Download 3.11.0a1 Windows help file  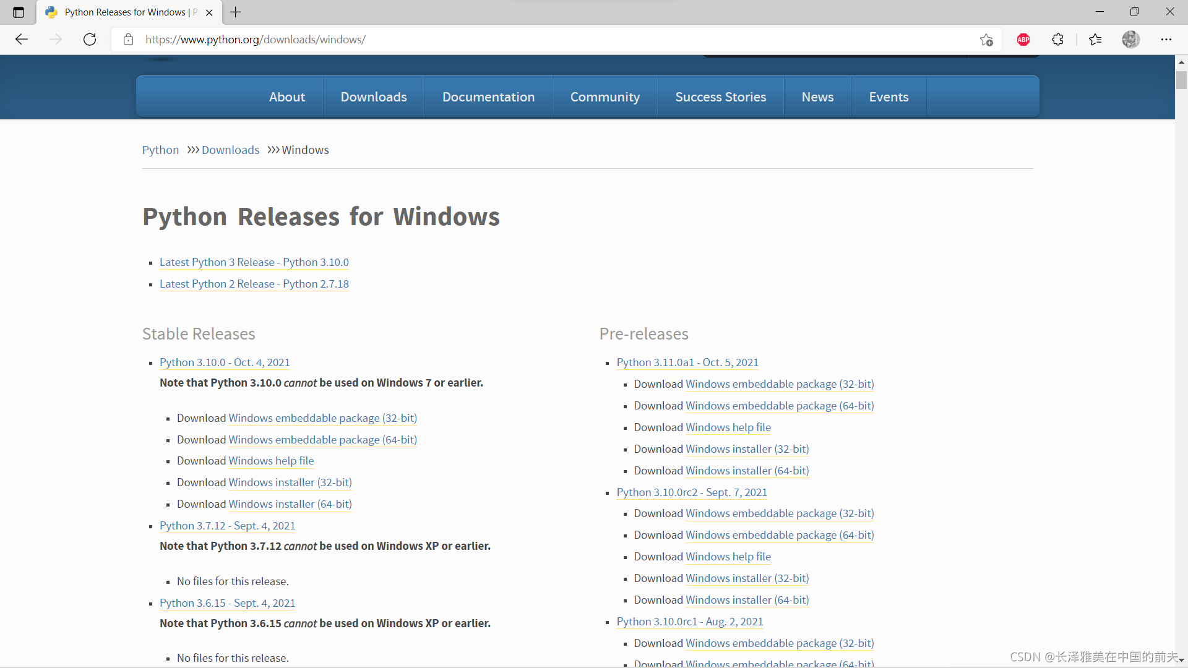(x=728, y=427)
